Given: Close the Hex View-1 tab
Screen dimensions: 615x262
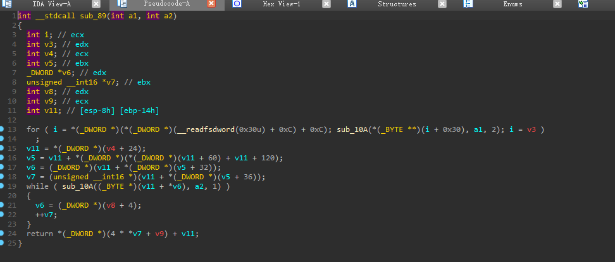Looking at the screenshot, I should click(326, 4).
